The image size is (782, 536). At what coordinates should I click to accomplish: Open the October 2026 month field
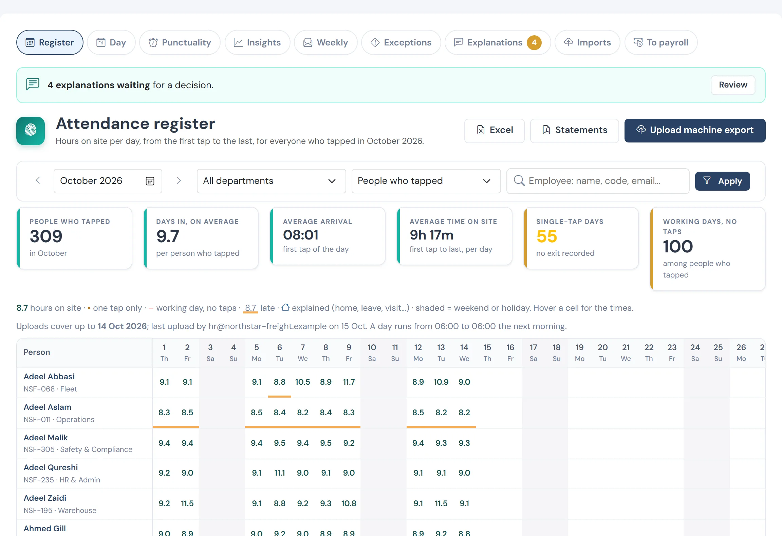click(x=108, y=181)
